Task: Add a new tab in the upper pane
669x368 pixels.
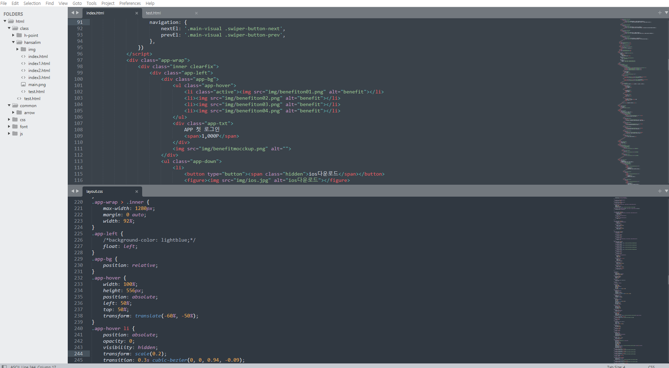Action: pyautogui.click(x=660, y=13)
